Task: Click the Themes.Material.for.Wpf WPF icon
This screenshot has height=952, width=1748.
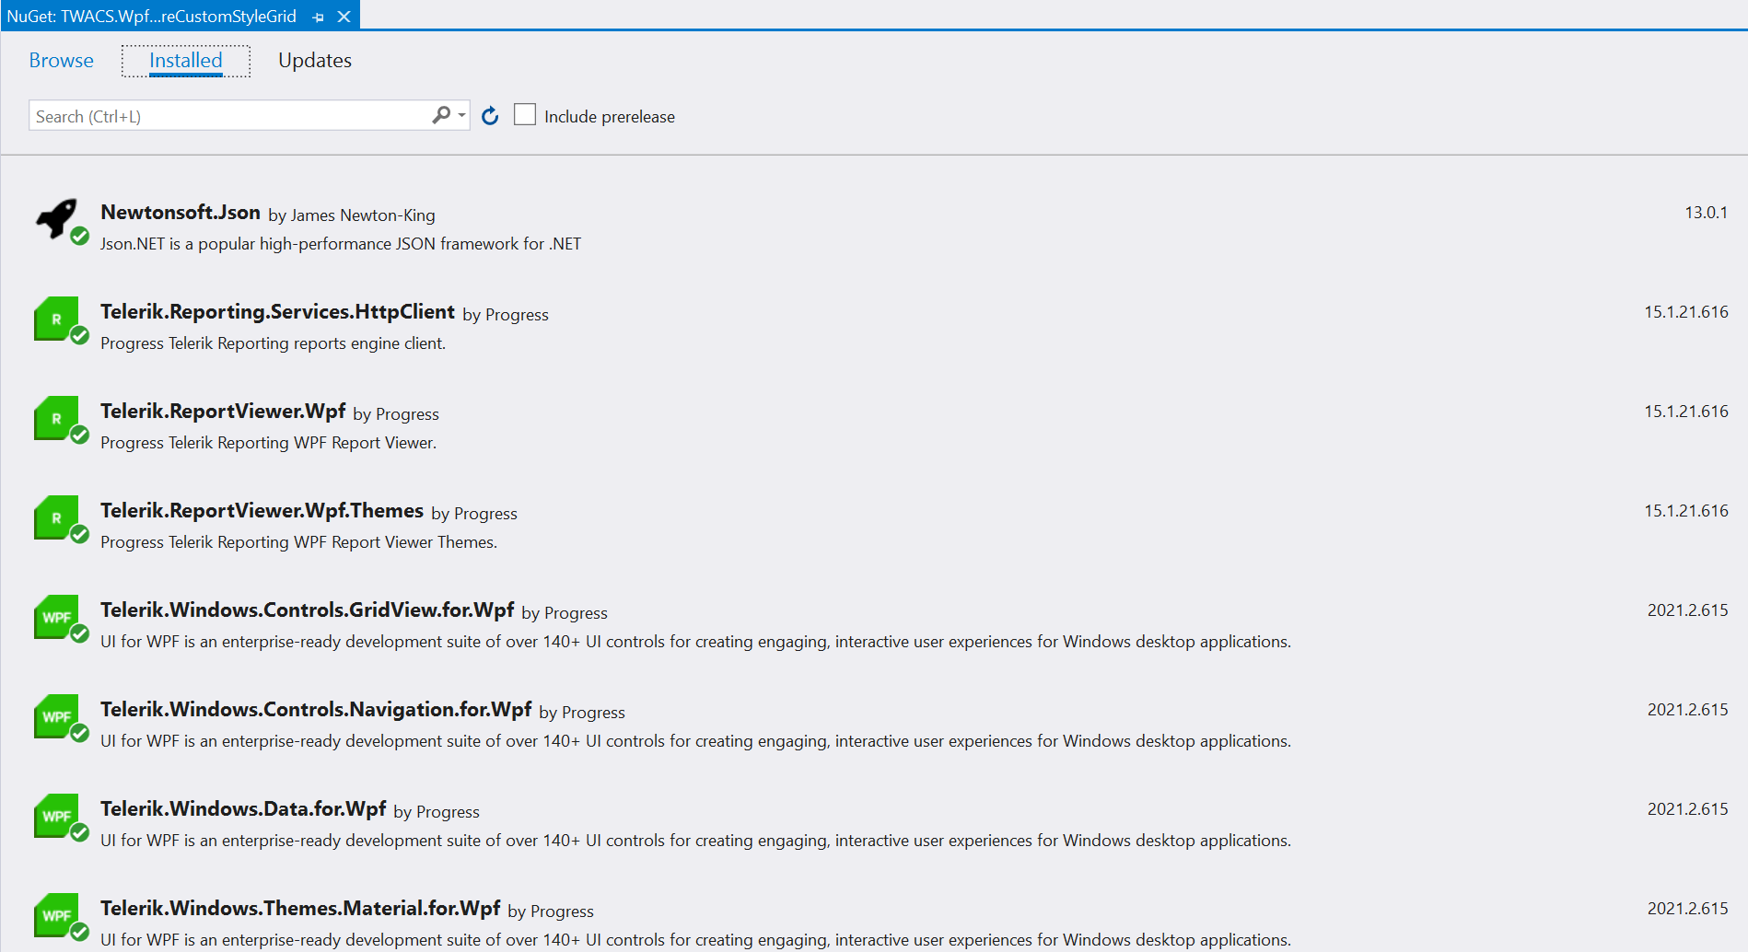Action: [57, 916]
